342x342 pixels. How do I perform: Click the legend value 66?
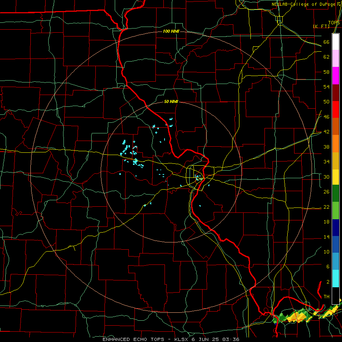point(326,42)
